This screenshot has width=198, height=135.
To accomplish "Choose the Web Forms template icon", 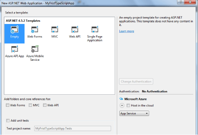I will [x=35, y=30].
